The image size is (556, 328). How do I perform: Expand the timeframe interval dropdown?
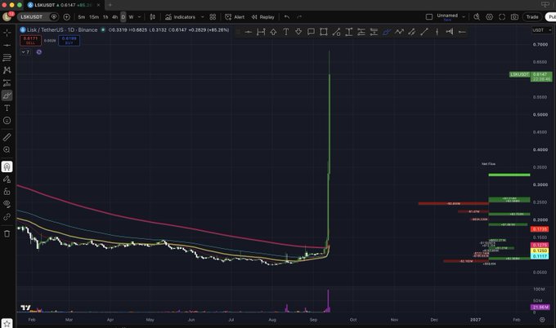(139, 16)
